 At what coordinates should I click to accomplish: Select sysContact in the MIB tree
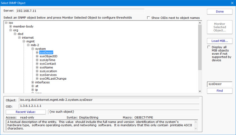(48, 64)
